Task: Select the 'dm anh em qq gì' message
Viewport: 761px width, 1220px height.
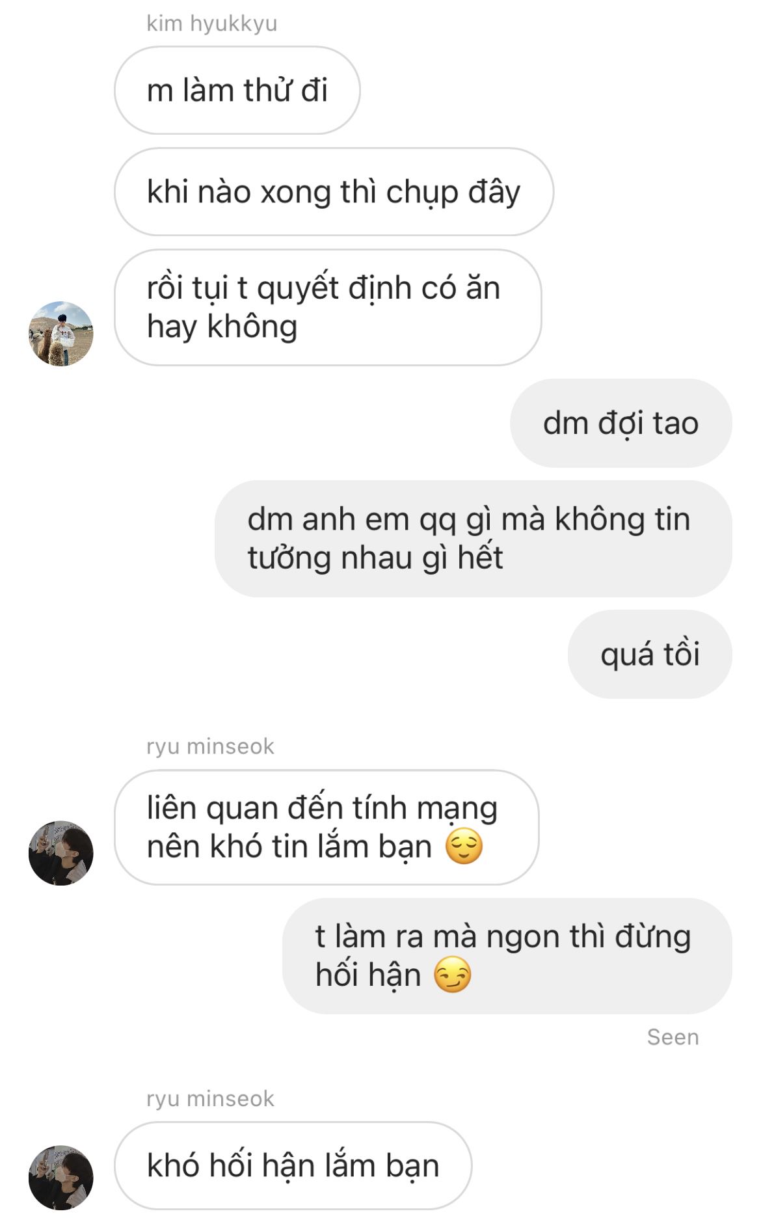Action: [x=474, y=539]
